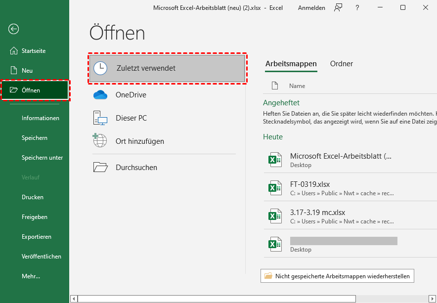This screenshot has width=437, height=303.
Task: Click the Durchsuchen folder icon
Action: click(100, 168)
